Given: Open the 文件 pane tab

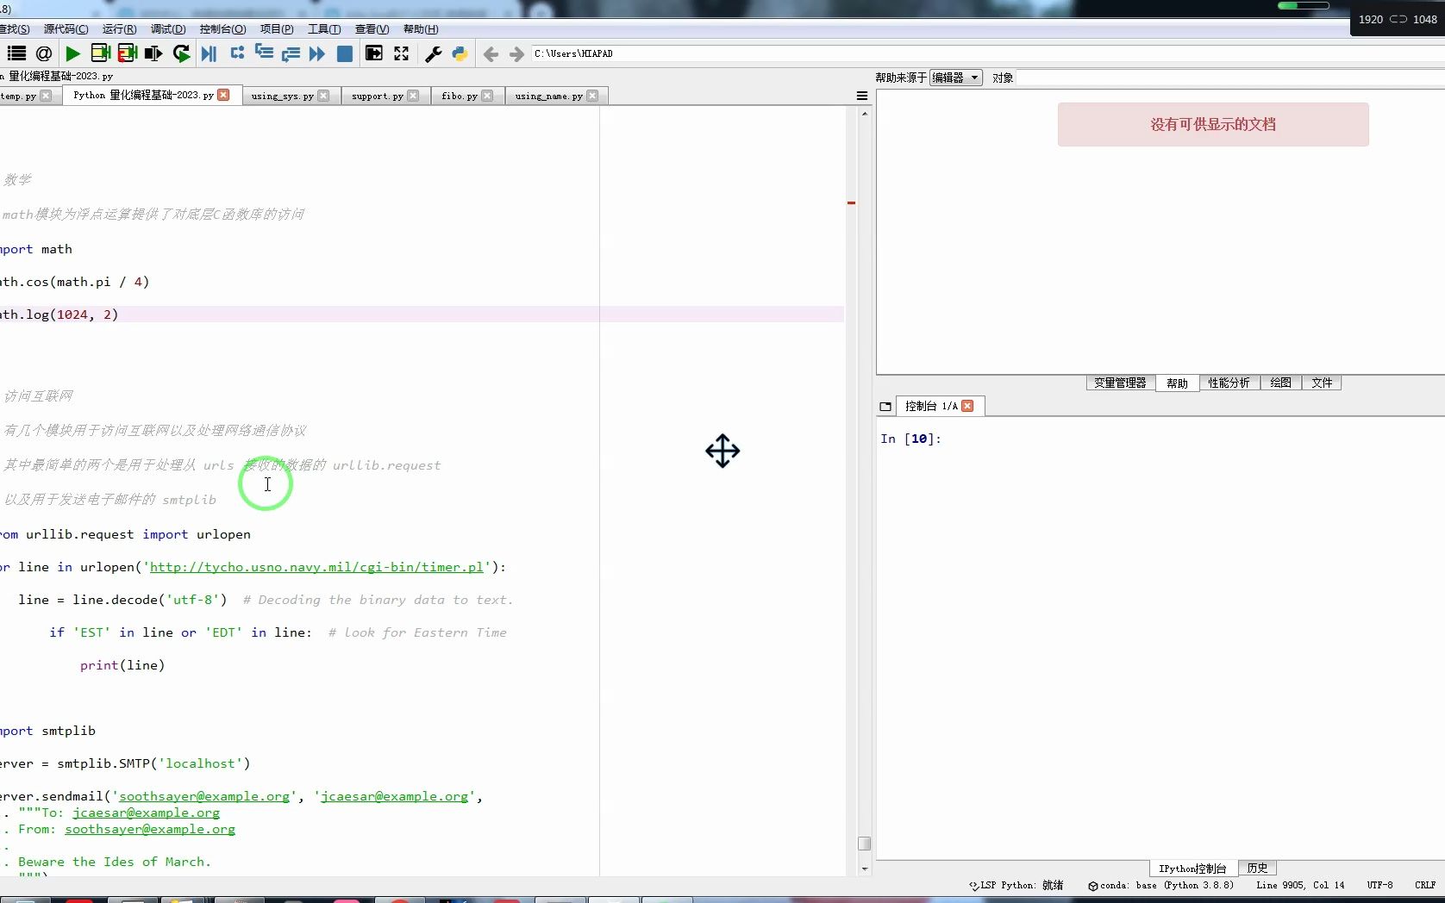Looking at the screenshot, I should [x=1322, y=383].
